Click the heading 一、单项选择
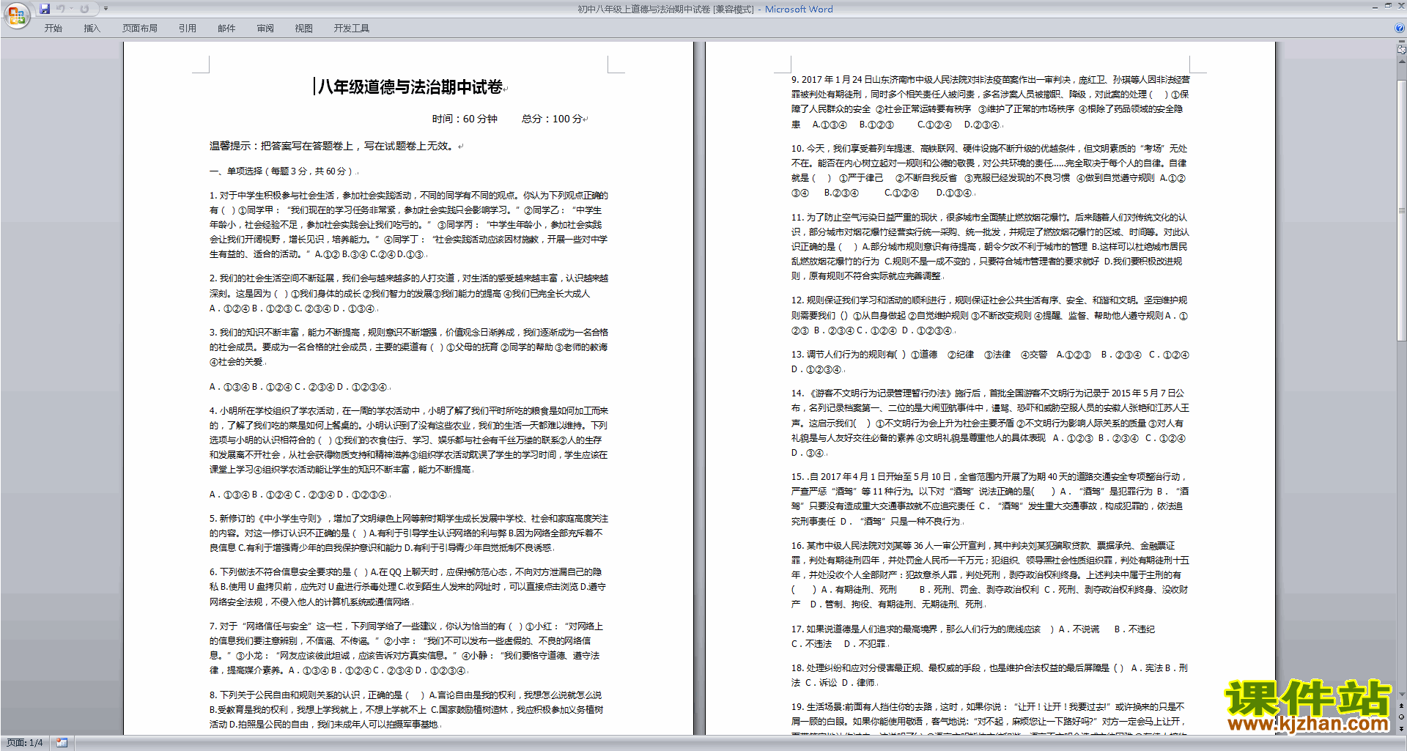Image resolution: width=1407 pixels, height=751 pixels. 281,171
